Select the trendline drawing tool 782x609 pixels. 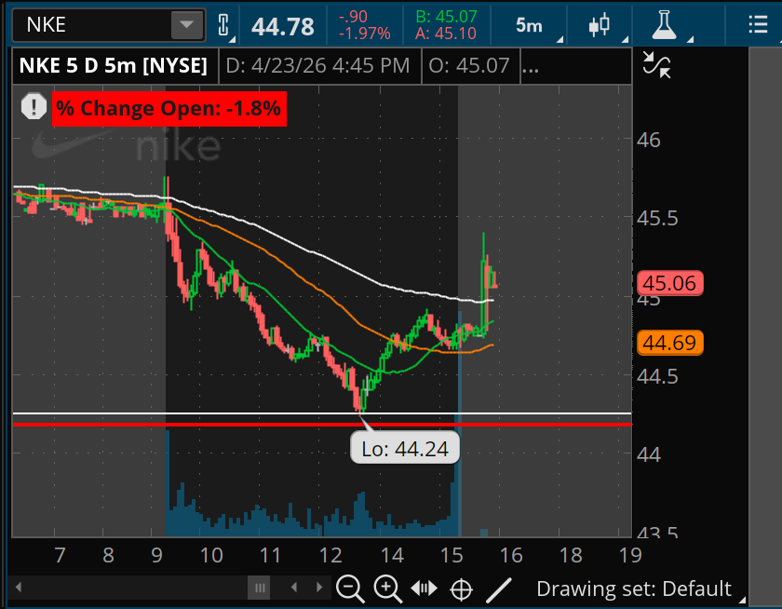point(499,589)
